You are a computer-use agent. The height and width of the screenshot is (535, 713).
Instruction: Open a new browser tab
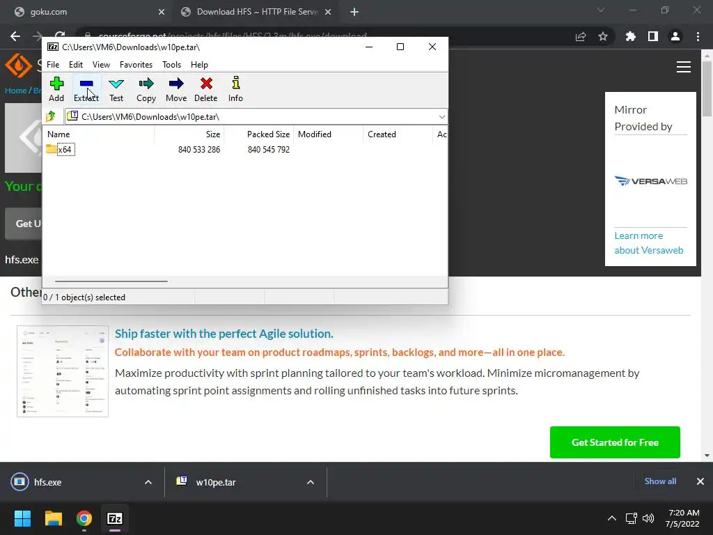click(354, 13)
